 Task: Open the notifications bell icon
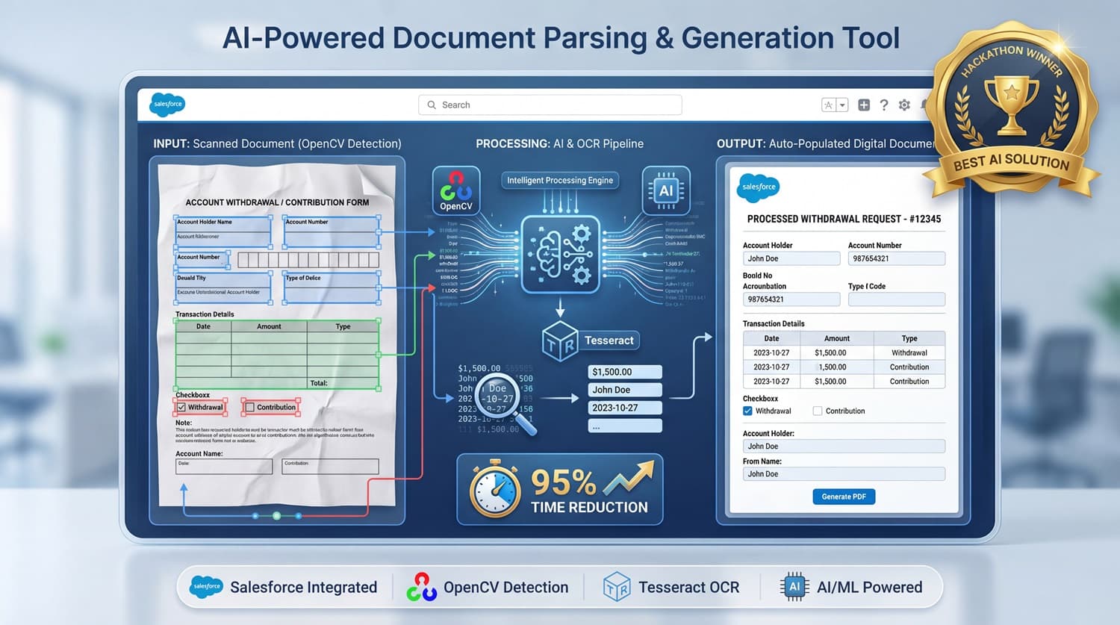pos(924,105)
